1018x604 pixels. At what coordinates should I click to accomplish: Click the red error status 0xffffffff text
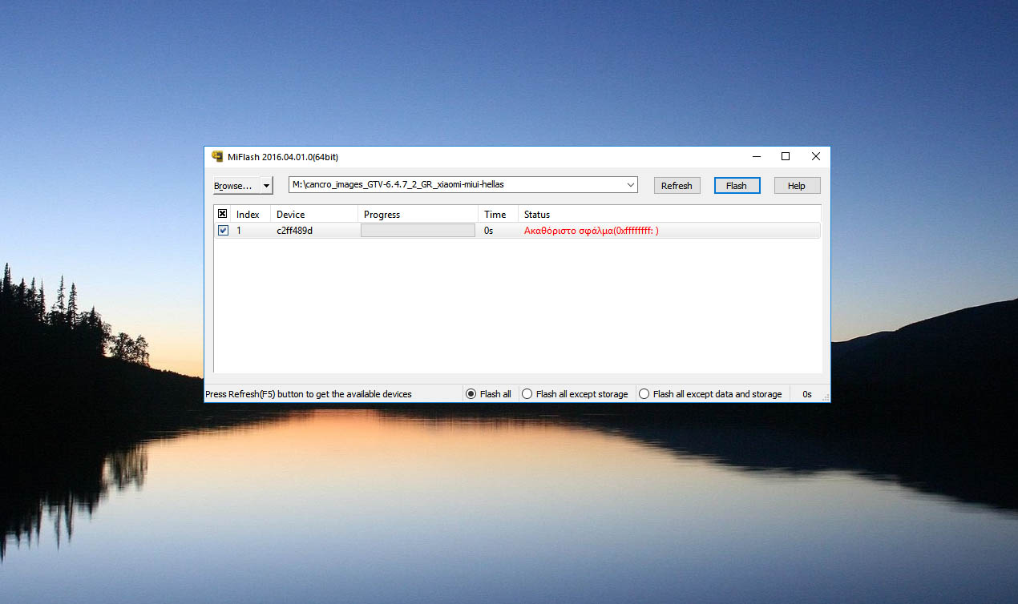(x=592, y=231)
